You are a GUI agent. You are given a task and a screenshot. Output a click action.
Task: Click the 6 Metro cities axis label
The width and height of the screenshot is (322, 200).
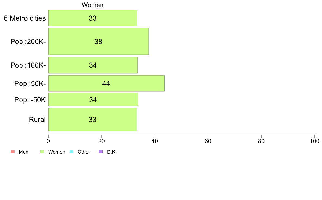pos(25,18)
